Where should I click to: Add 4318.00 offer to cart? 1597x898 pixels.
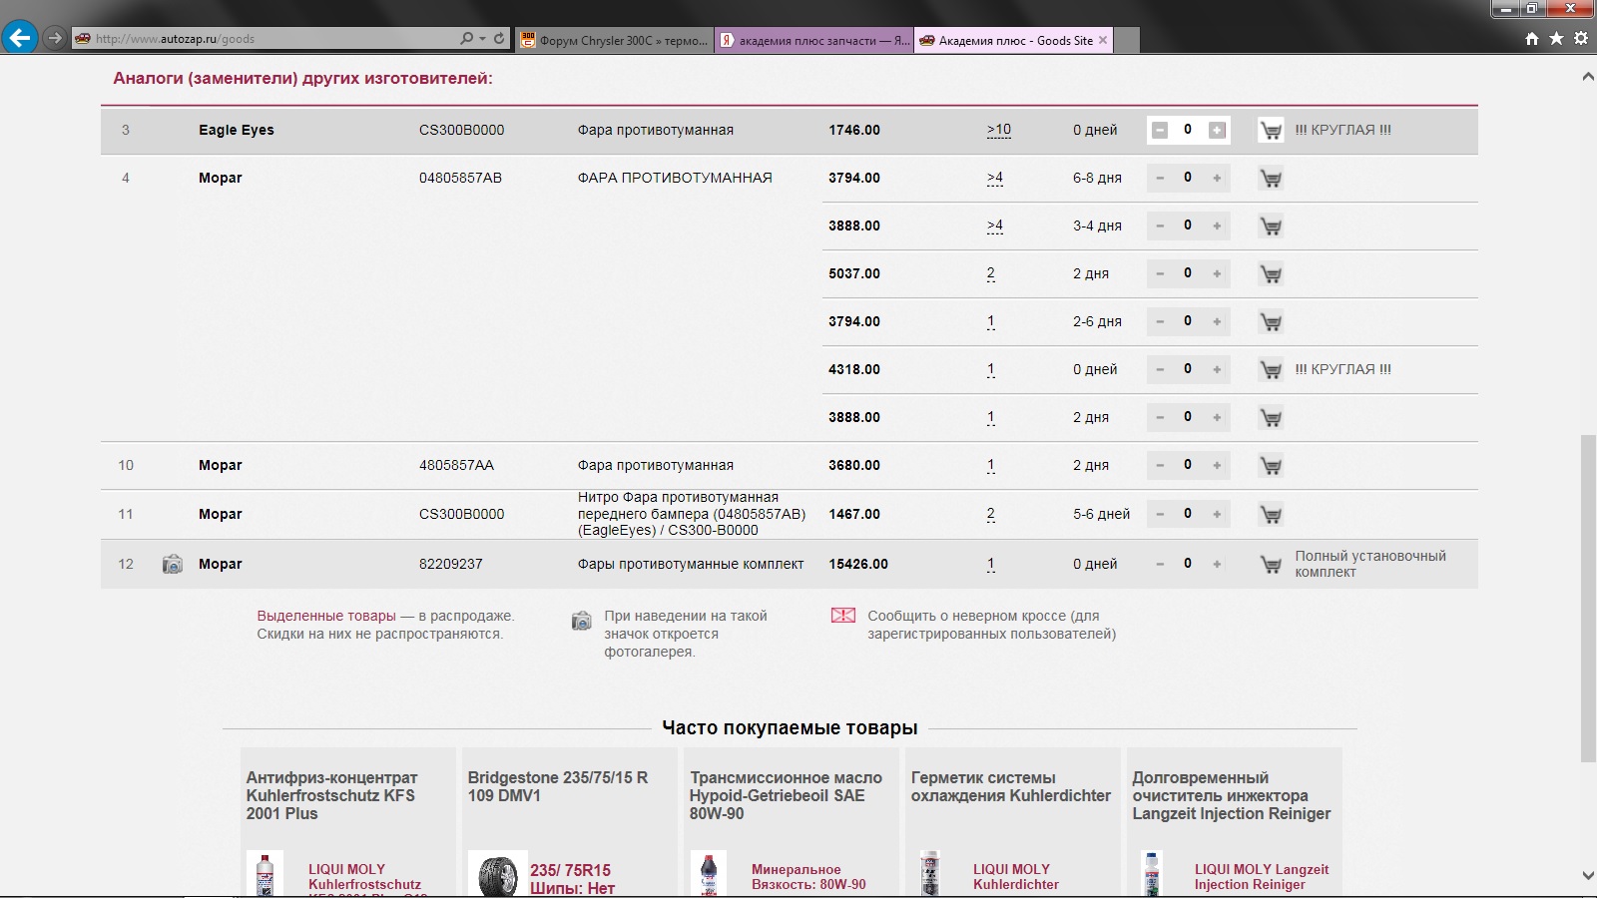pos(1271,370)
